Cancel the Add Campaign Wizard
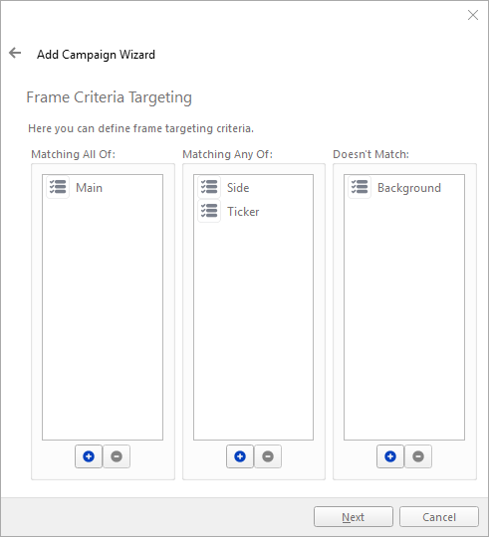 point(439,517)
